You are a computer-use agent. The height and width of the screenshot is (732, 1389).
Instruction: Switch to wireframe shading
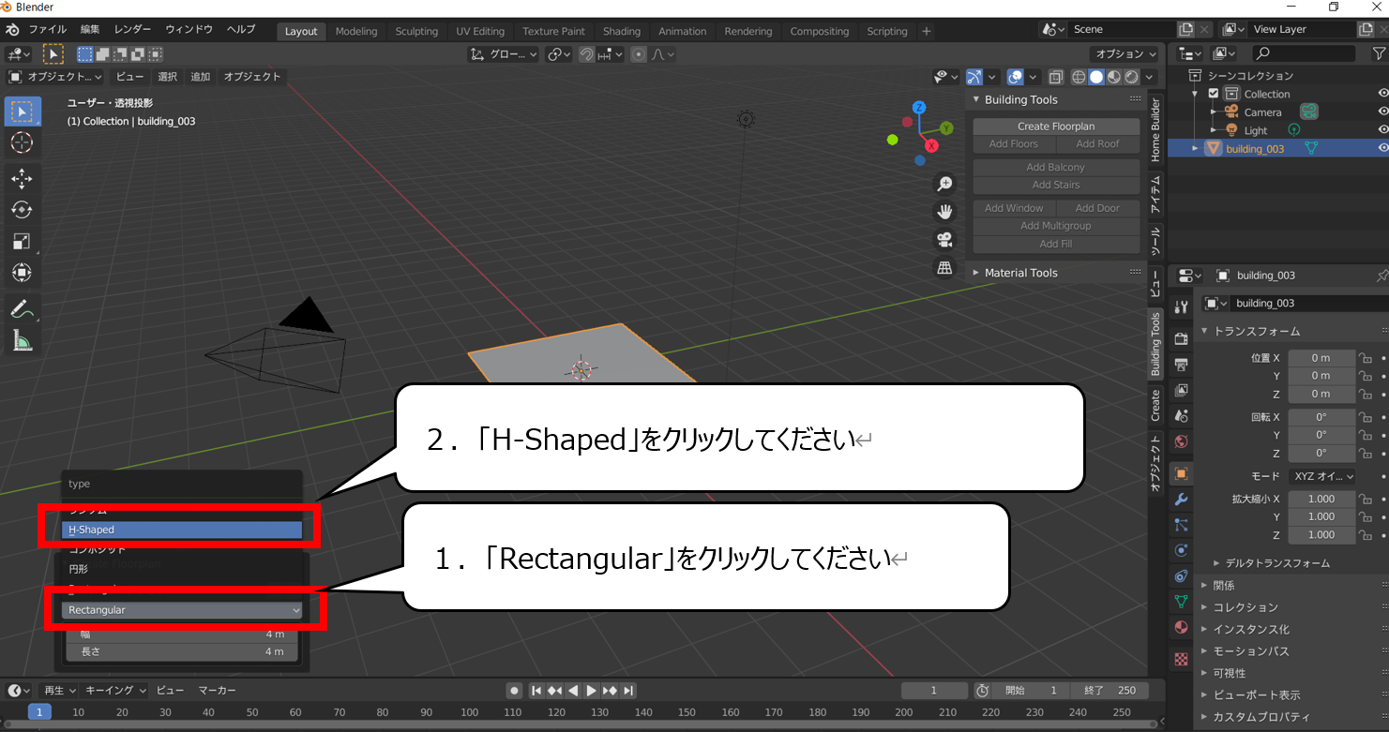(x=1079, y=77)
